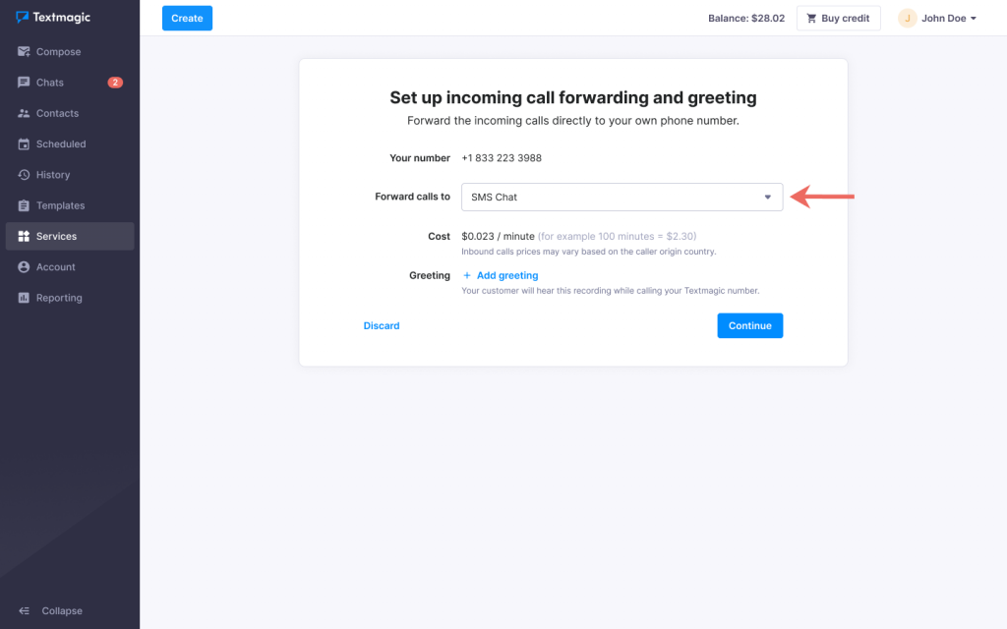Click the Chats speech bubble icon

pyautogui.click(x=24, y=83)
